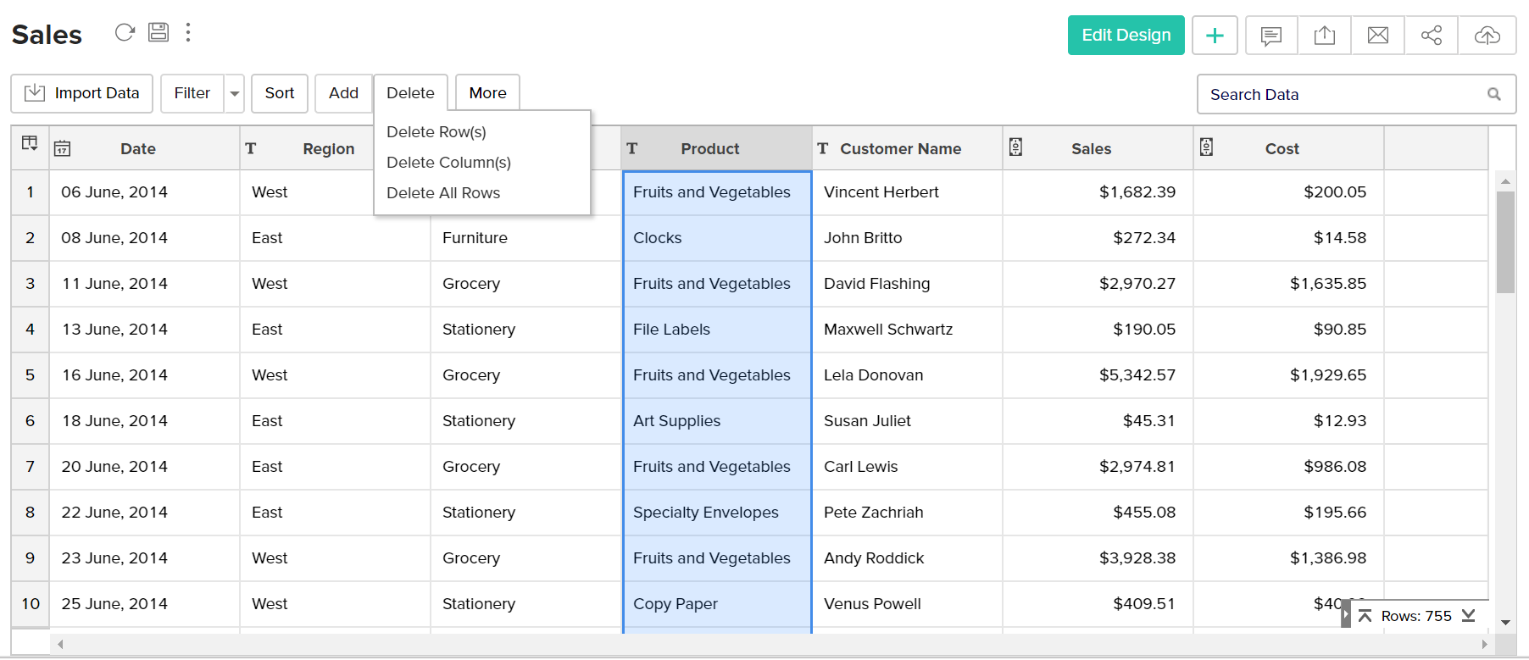The width and height of the screenshot is (1529, 660).
Task: Expand the Filter dropdown arrow
Action: [235, 94]
